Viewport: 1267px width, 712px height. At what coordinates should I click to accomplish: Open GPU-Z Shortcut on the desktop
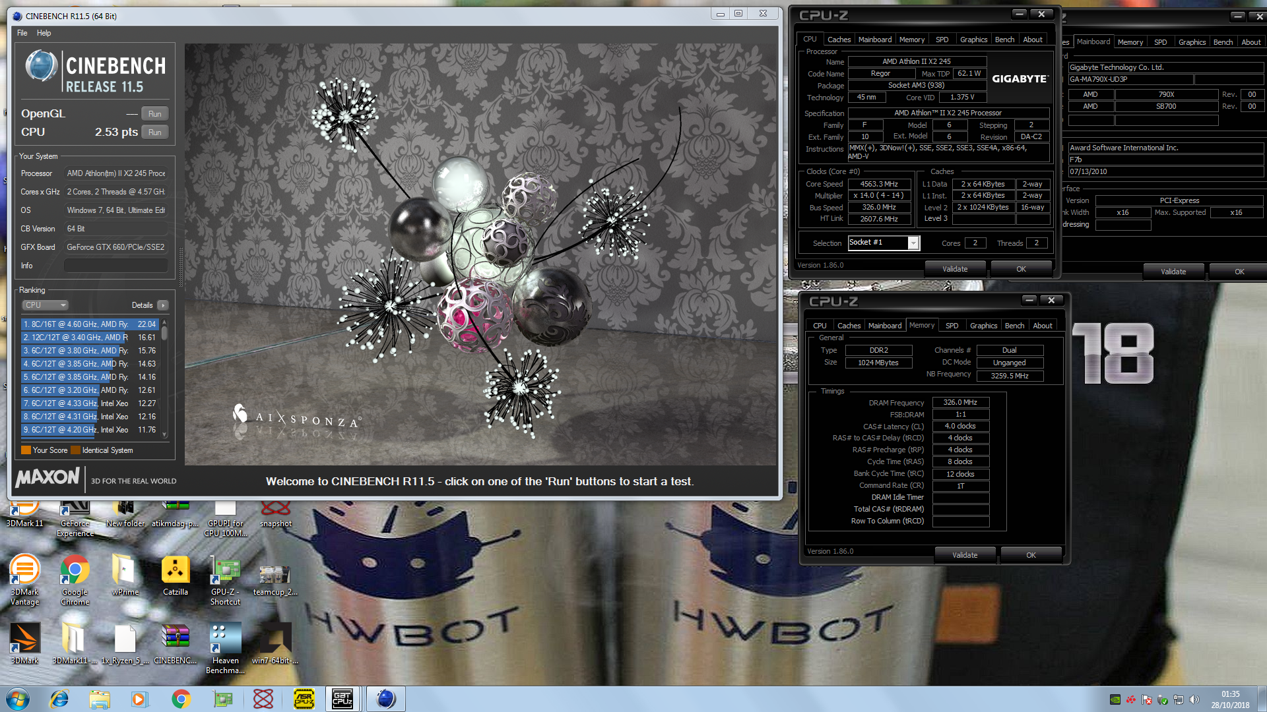226,580
